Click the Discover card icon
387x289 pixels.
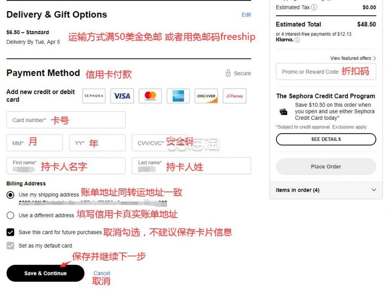pos(207,96)
